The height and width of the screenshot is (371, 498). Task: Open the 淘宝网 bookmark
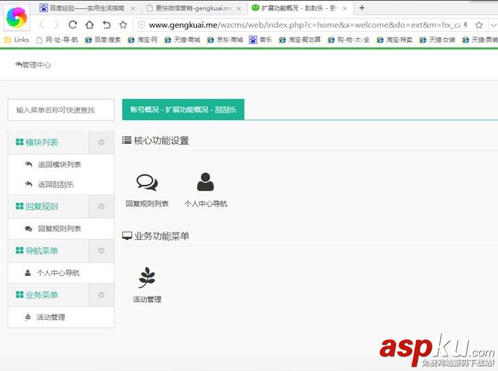(x=143, y=40)
